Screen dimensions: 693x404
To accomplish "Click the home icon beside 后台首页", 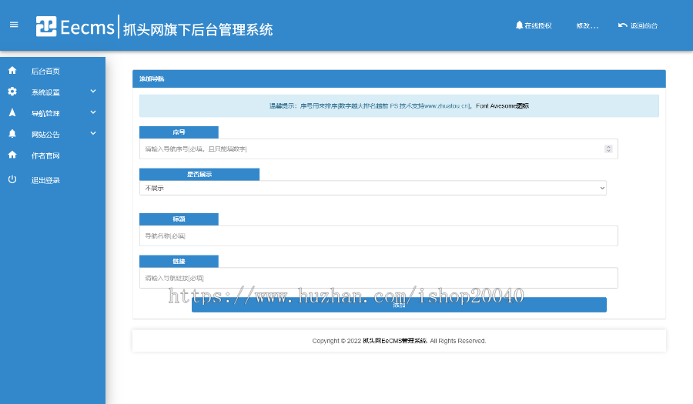I will tap(12, 71).
